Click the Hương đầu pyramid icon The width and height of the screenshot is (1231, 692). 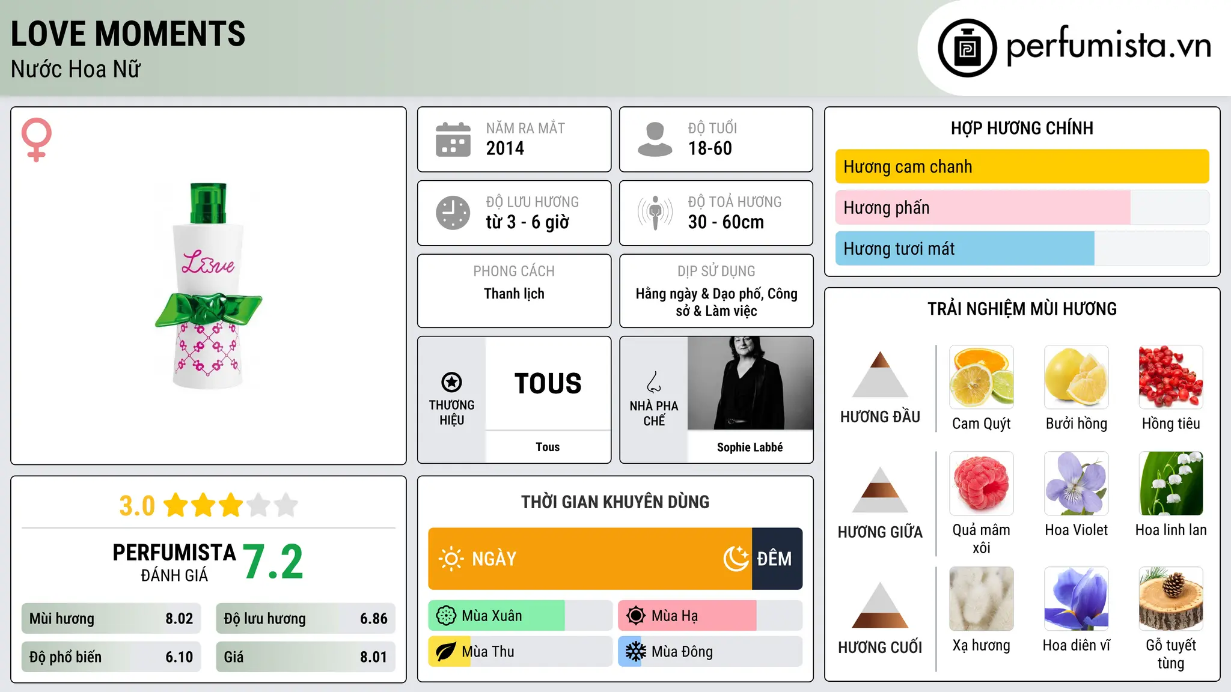[x=880, y=374]
